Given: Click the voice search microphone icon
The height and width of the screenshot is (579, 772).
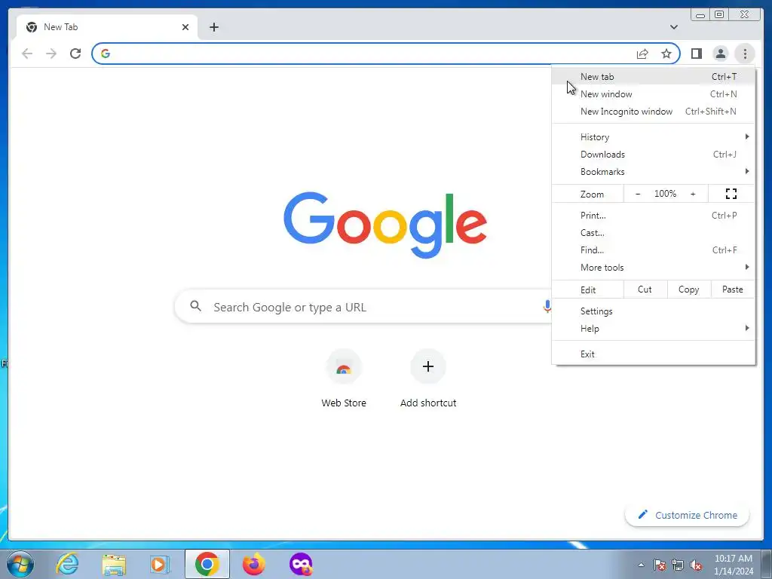Looking at the screenshot, I should [547, 306].
